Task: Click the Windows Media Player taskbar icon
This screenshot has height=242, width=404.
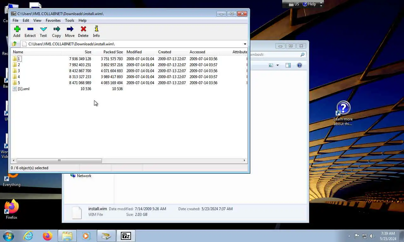Action: [86, 236]
